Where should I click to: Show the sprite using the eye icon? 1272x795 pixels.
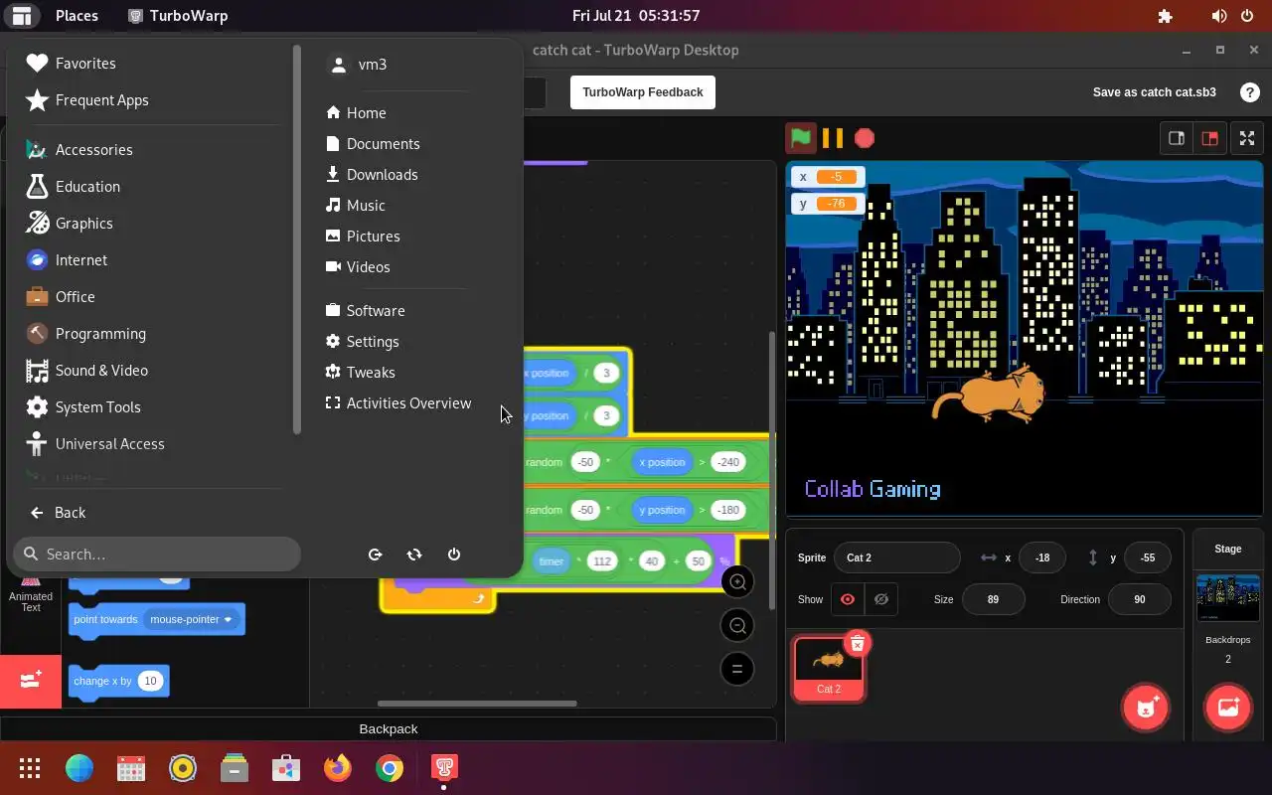(x=848, y=599)
